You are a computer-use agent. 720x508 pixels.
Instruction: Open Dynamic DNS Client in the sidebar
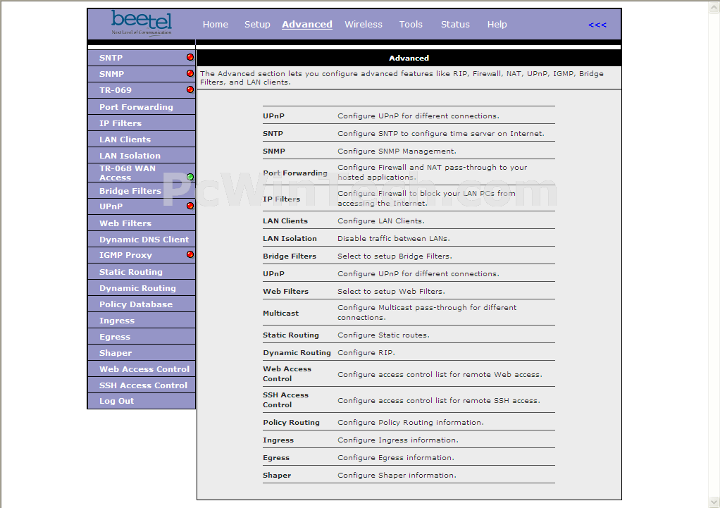[144, 240]
